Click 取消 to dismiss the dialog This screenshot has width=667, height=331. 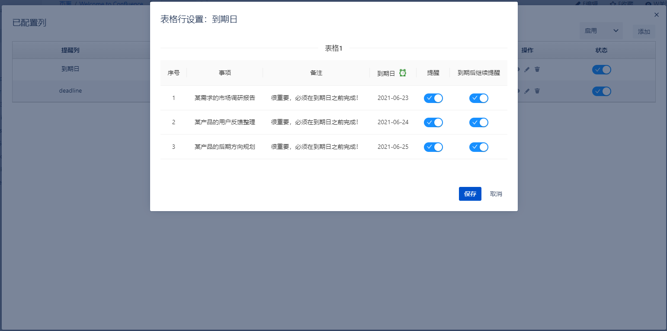496,194
